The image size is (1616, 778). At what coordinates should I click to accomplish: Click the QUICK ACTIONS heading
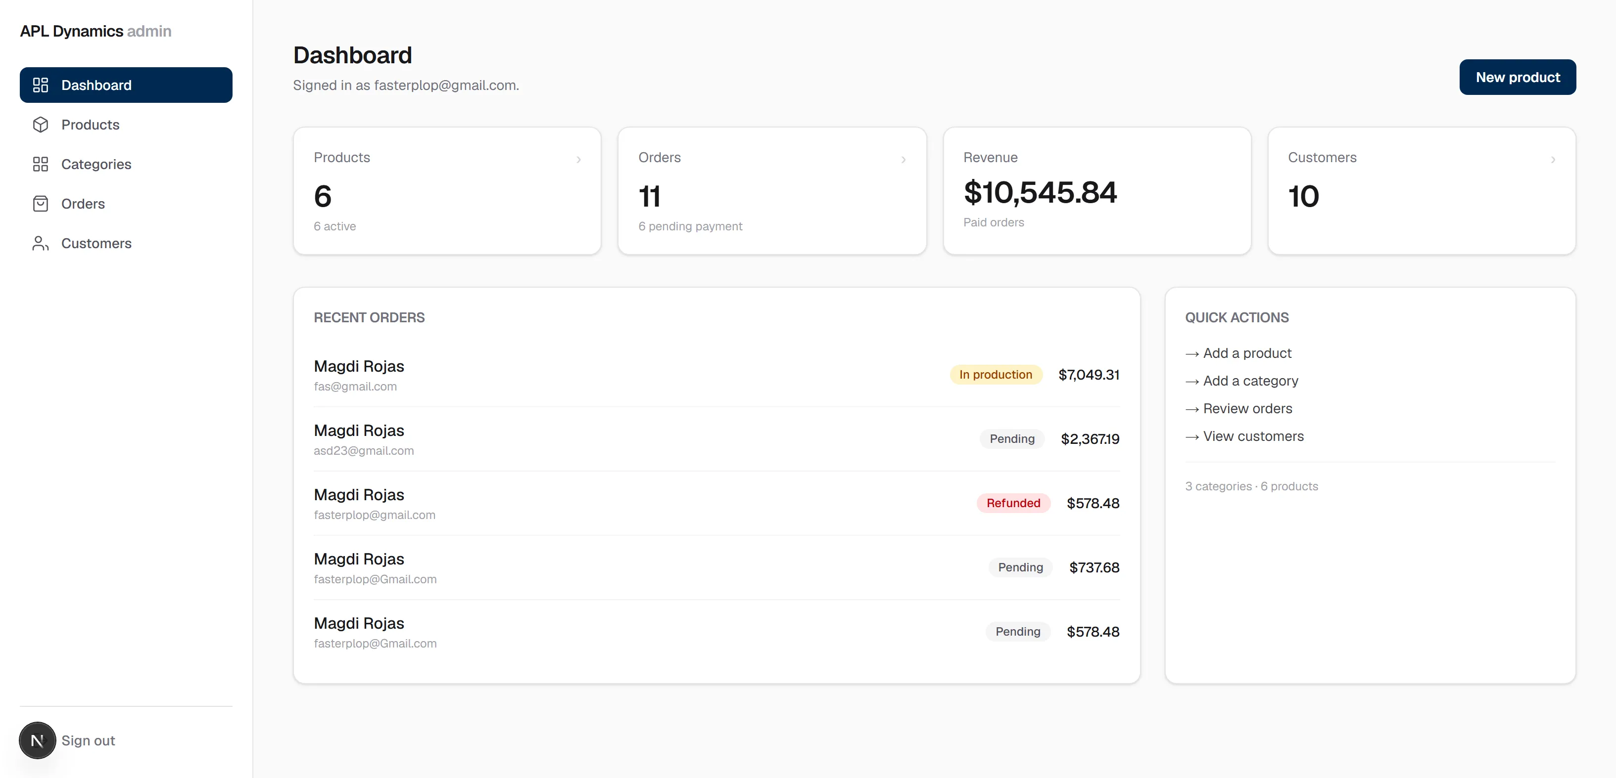click(x=1236, y=318)
